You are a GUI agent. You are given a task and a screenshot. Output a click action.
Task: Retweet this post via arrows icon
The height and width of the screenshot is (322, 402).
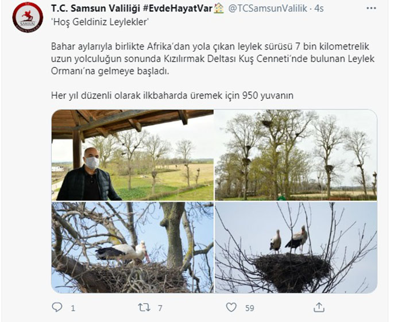[x=144, y=308]
